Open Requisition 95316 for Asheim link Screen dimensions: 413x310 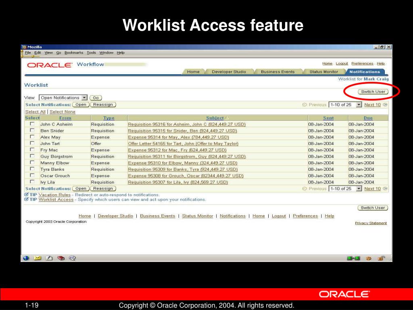coord(187,124)
